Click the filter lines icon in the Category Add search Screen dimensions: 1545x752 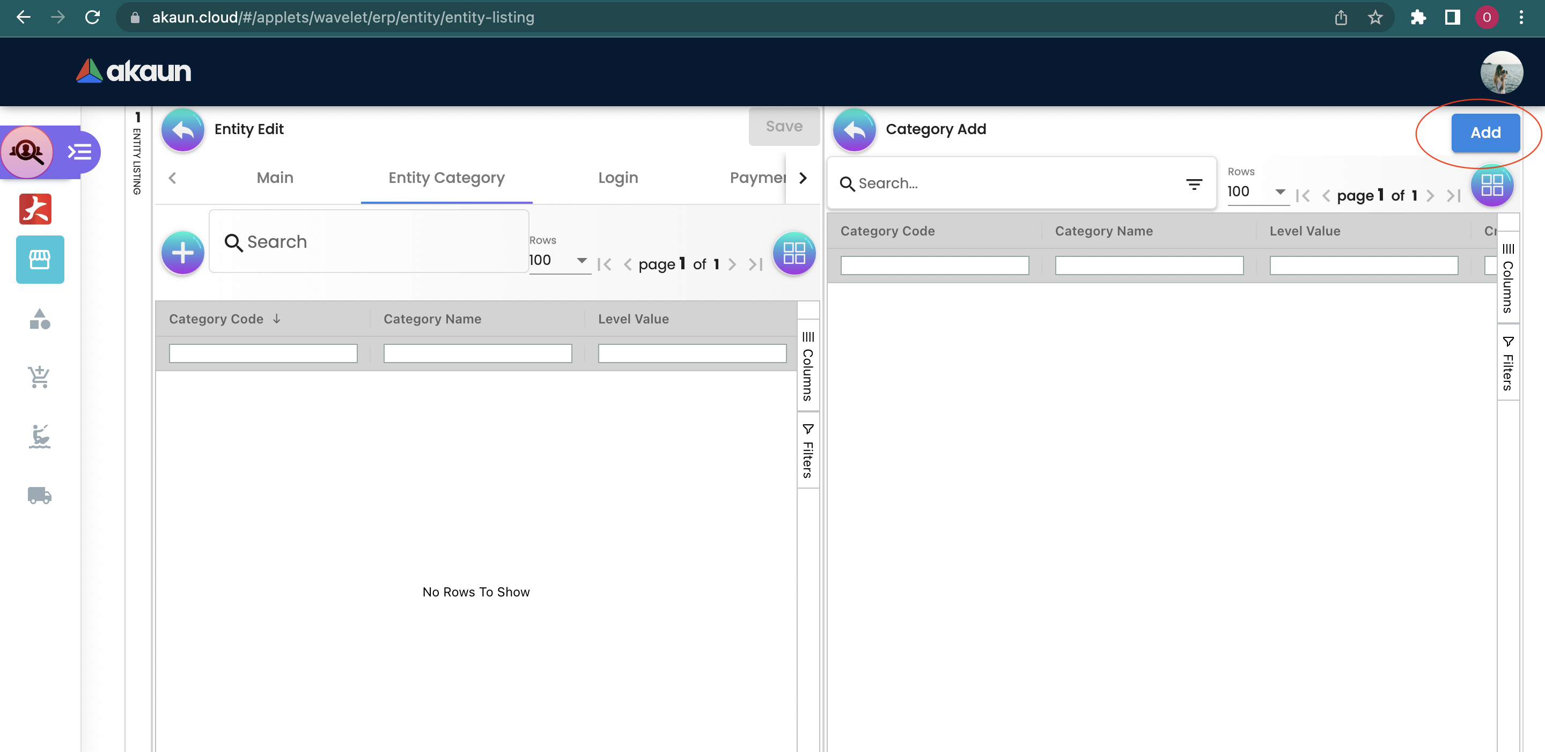click(1194, 184)
